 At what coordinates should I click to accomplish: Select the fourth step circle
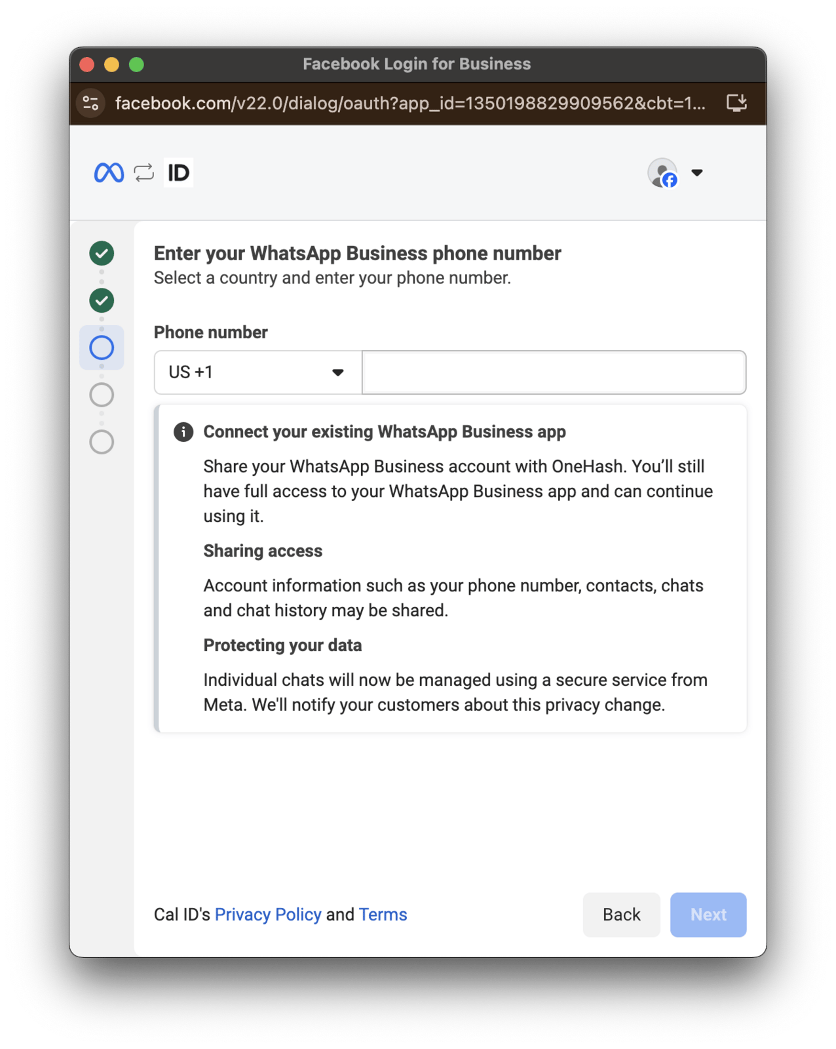tap(102, 395)
